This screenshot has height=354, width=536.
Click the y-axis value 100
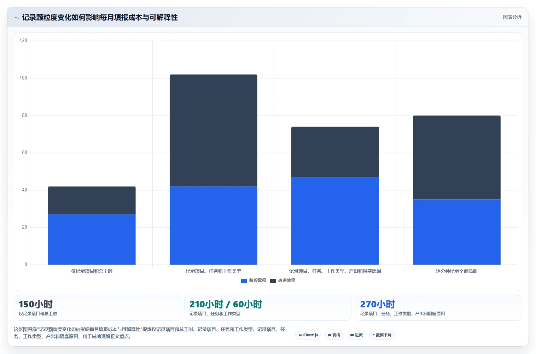pyautogui.click(x=23, y=78)
